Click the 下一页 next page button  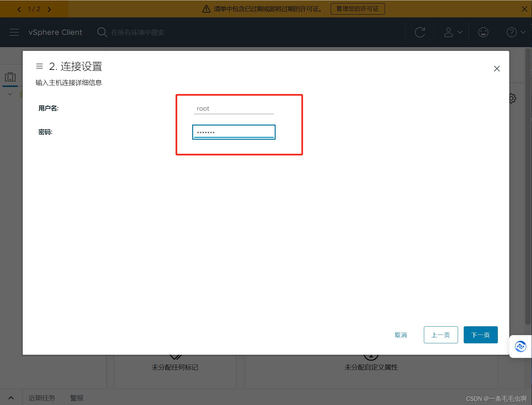pos(480,335)
